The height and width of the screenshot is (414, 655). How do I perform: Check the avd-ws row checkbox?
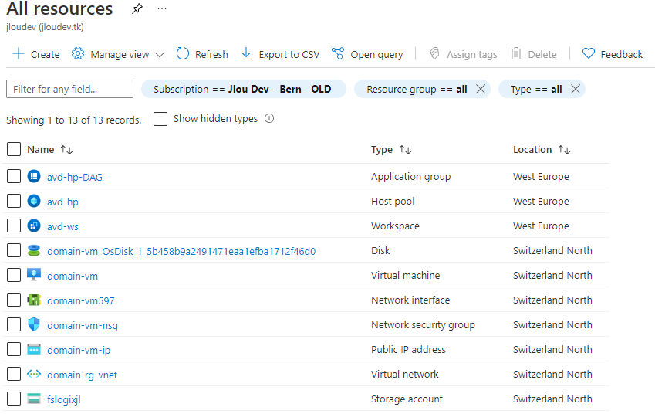coord(14,226)
